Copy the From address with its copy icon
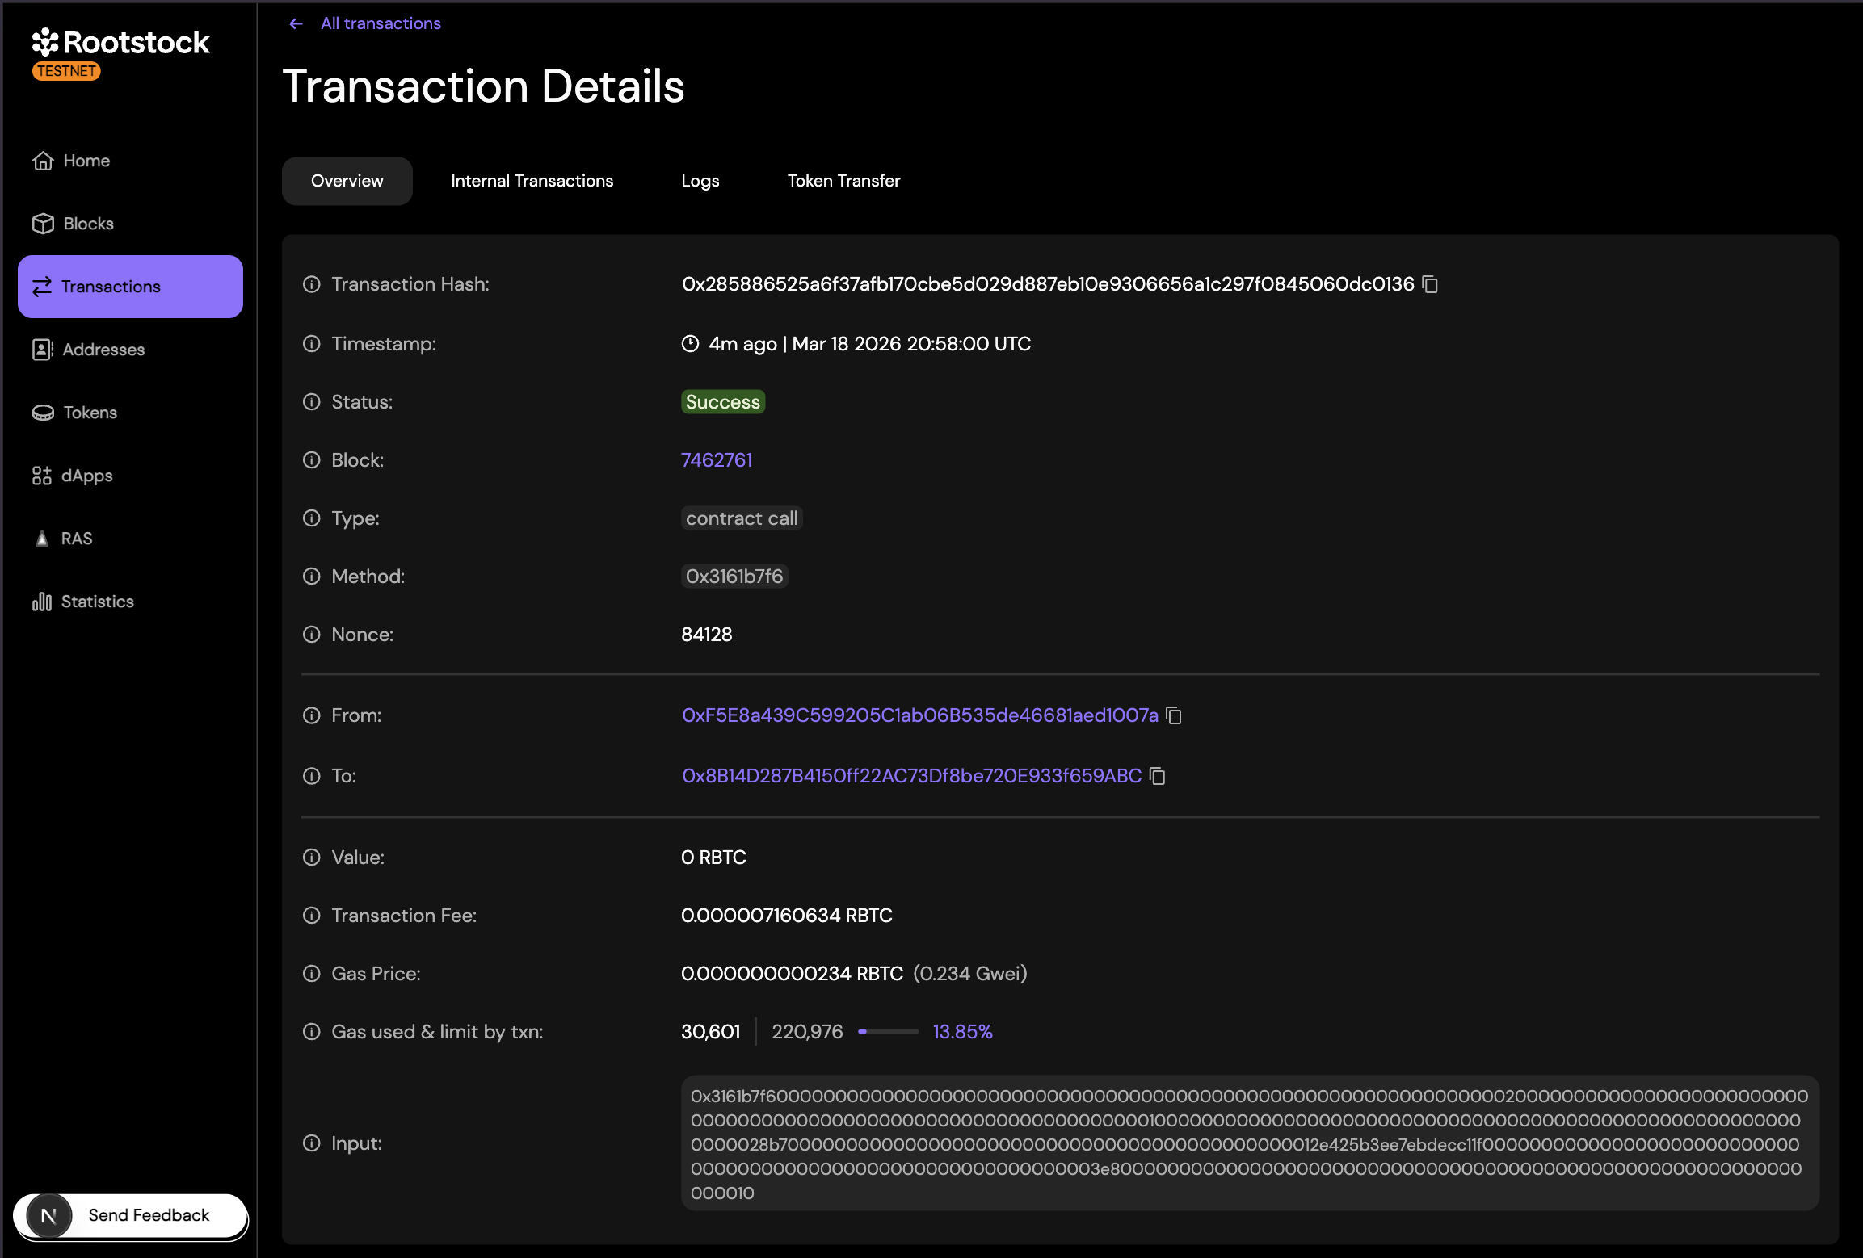 point(1175,715)
